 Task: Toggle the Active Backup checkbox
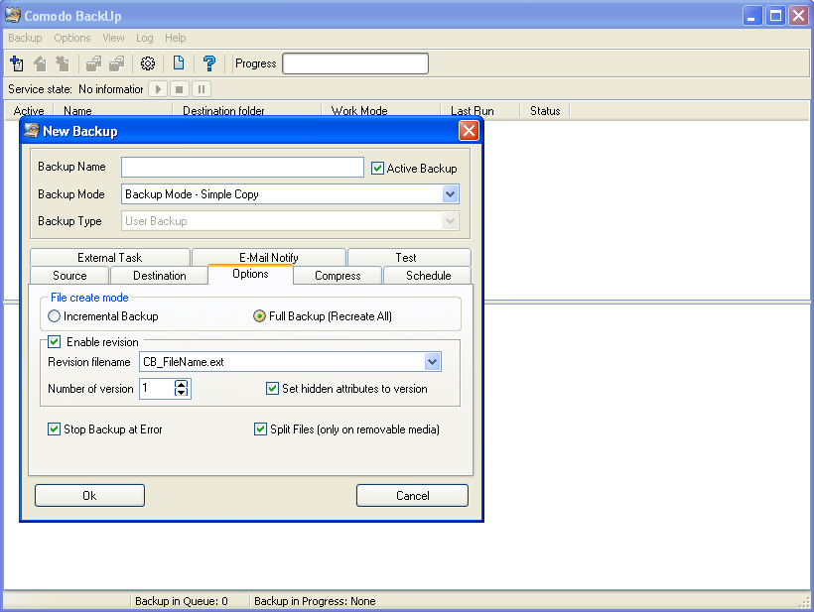coord(377,168)
